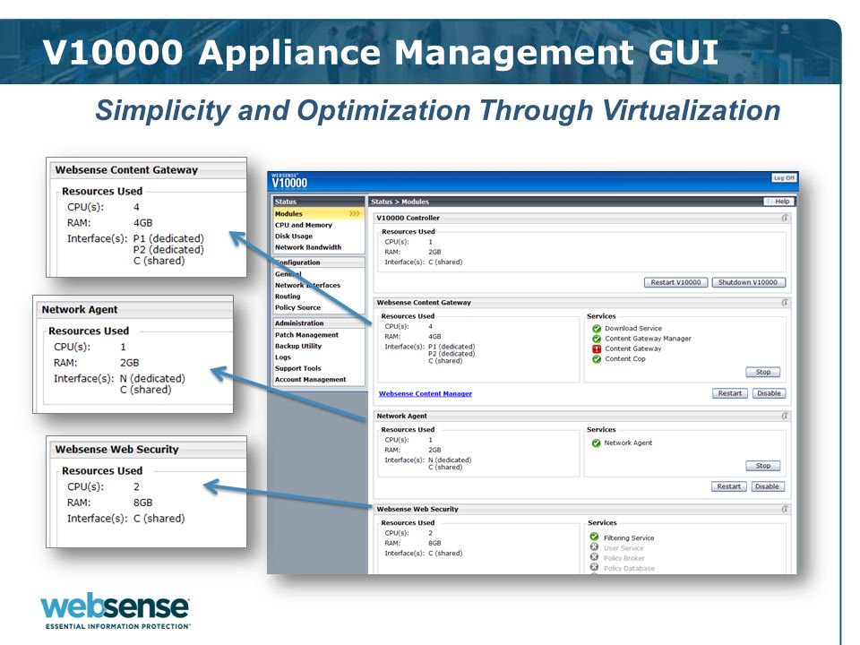Click the red Content Gateway alert icon

pos(597,348)
